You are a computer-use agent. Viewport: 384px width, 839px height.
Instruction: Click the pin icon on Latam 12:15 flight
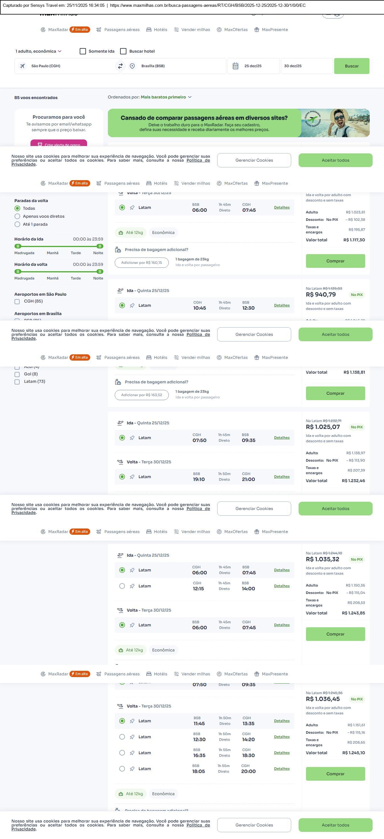click(132, 586)
